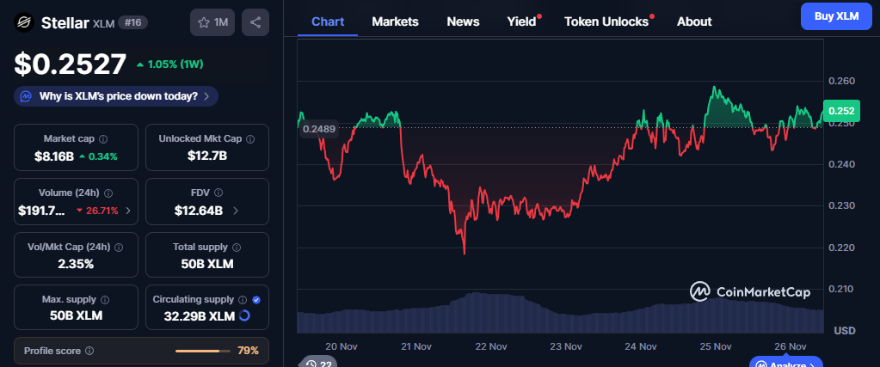Click the Max. supply info icon
This screenshot has height=367, width=880.
pos(105,299)
